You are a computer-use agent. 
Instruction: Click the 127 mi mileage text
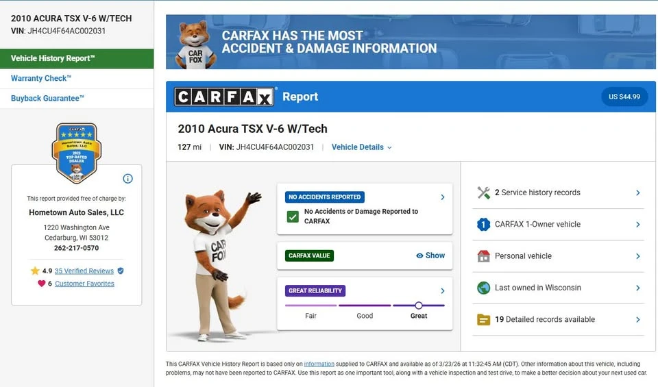(189, 147)
